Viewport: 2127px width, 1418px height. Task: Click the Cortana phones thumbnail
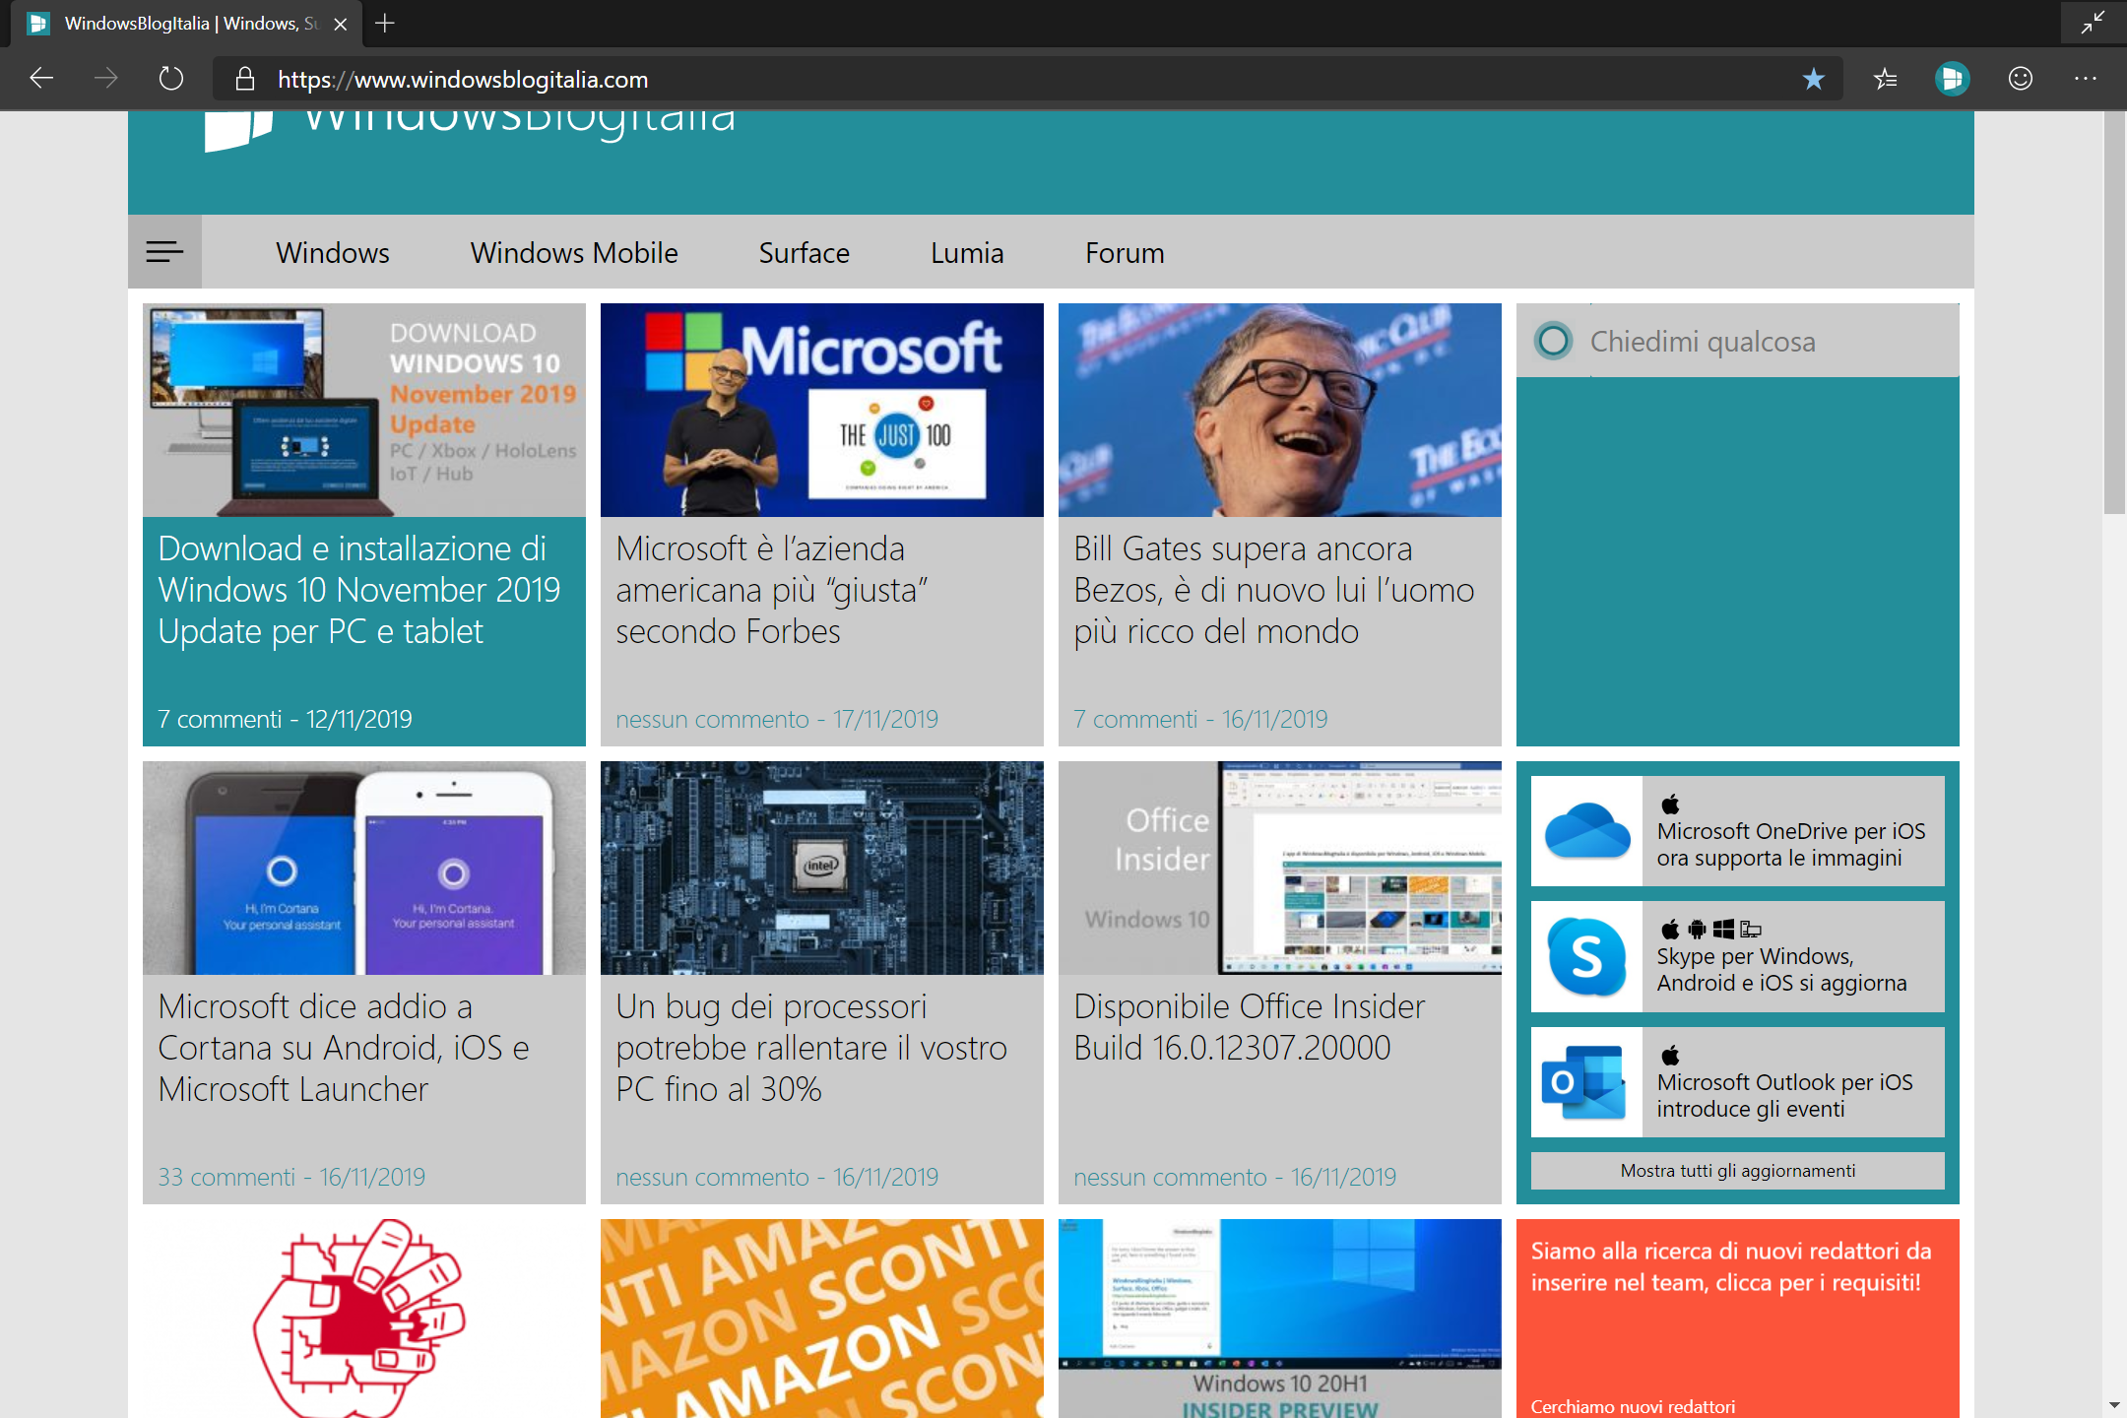tap(364, 868)
